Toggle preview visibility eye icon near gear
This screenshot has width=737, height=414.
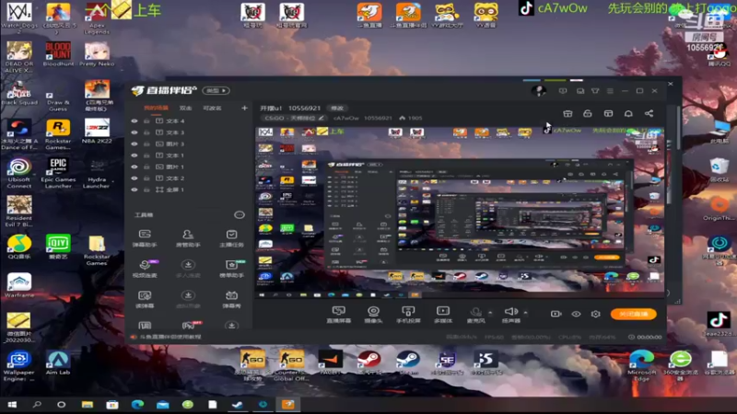click(x=576, y=314)
